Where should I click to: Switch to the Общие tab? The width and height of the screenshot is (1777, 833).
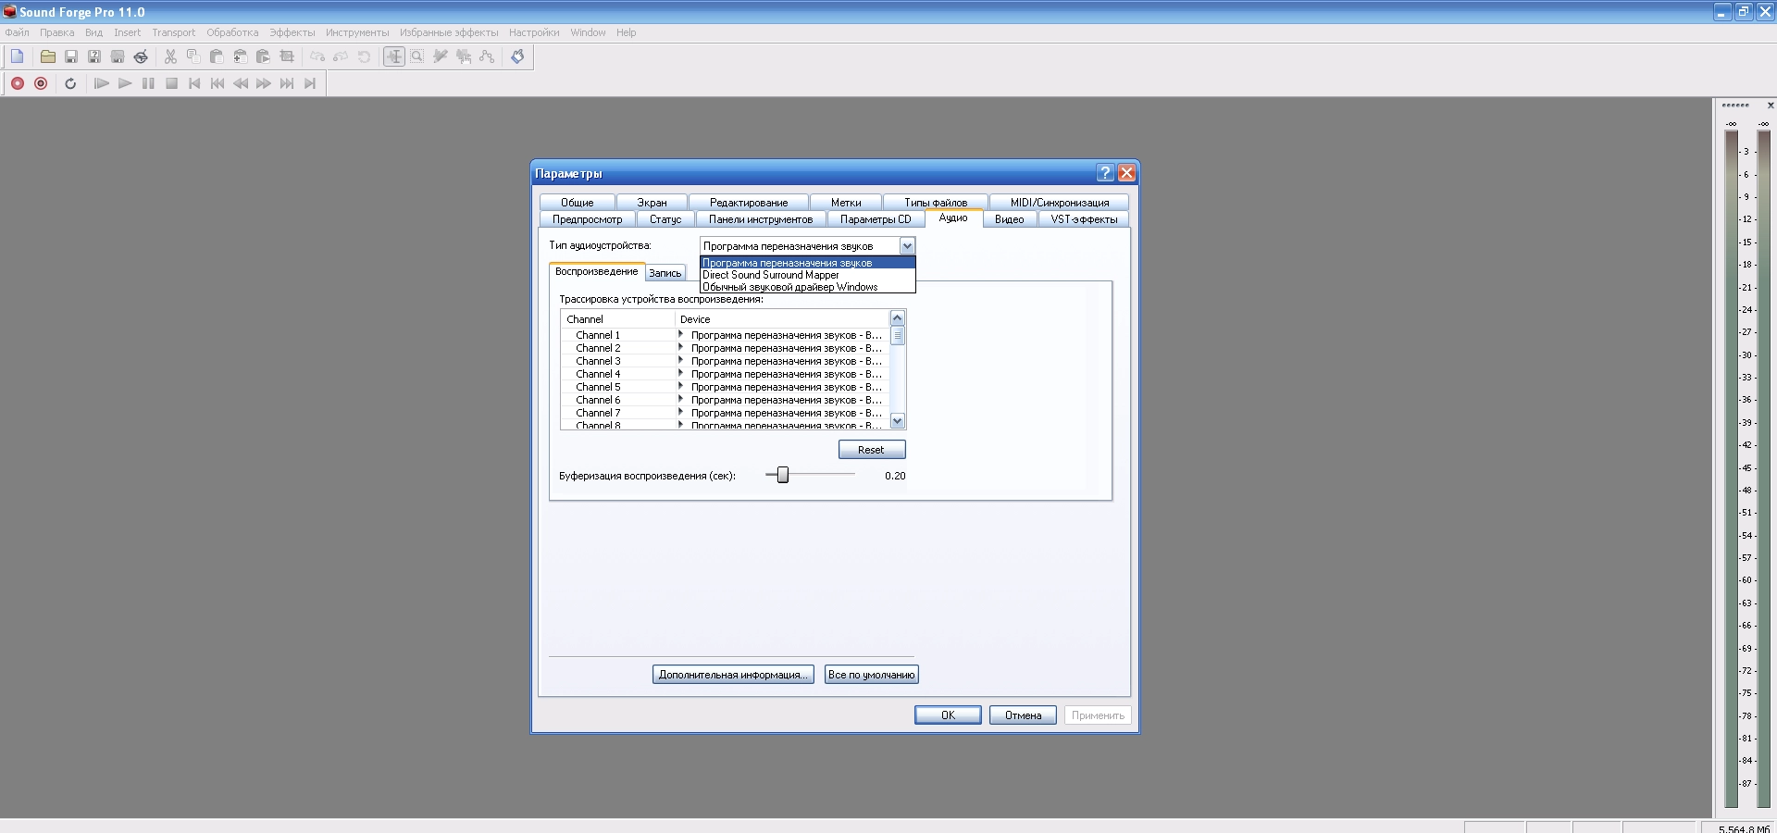(578, 203)
